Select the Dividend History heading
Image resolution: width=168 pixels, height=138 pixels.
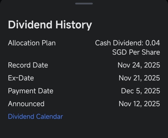click(x=50, y=25)
